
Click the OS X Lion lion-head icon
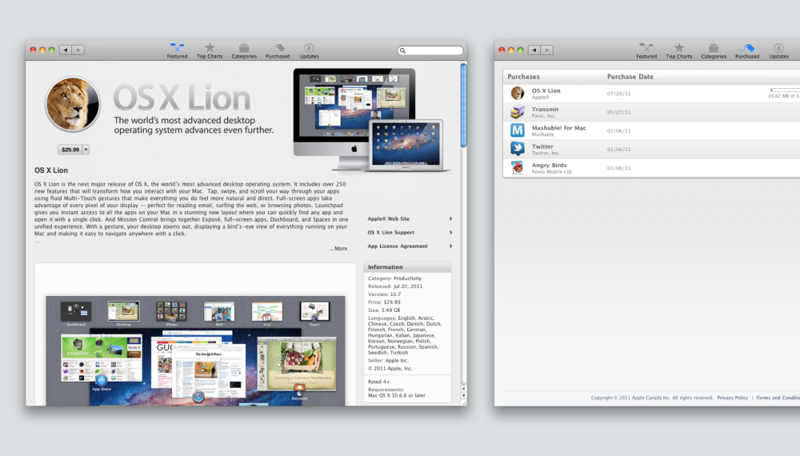coord(73,104)
